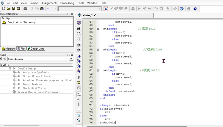Open Find with binoculars icon
This screenshot has width=223, height=127.
click(79, 29)
